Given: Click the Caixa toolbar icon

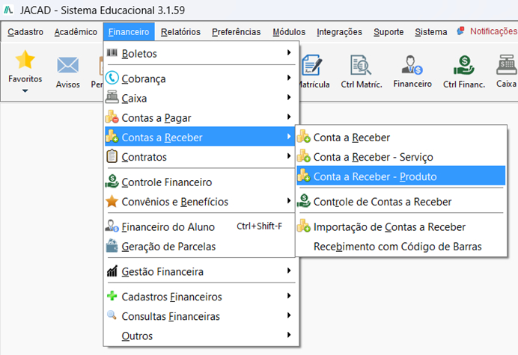Looking at the screenshot, I should [x=507, y=65].
